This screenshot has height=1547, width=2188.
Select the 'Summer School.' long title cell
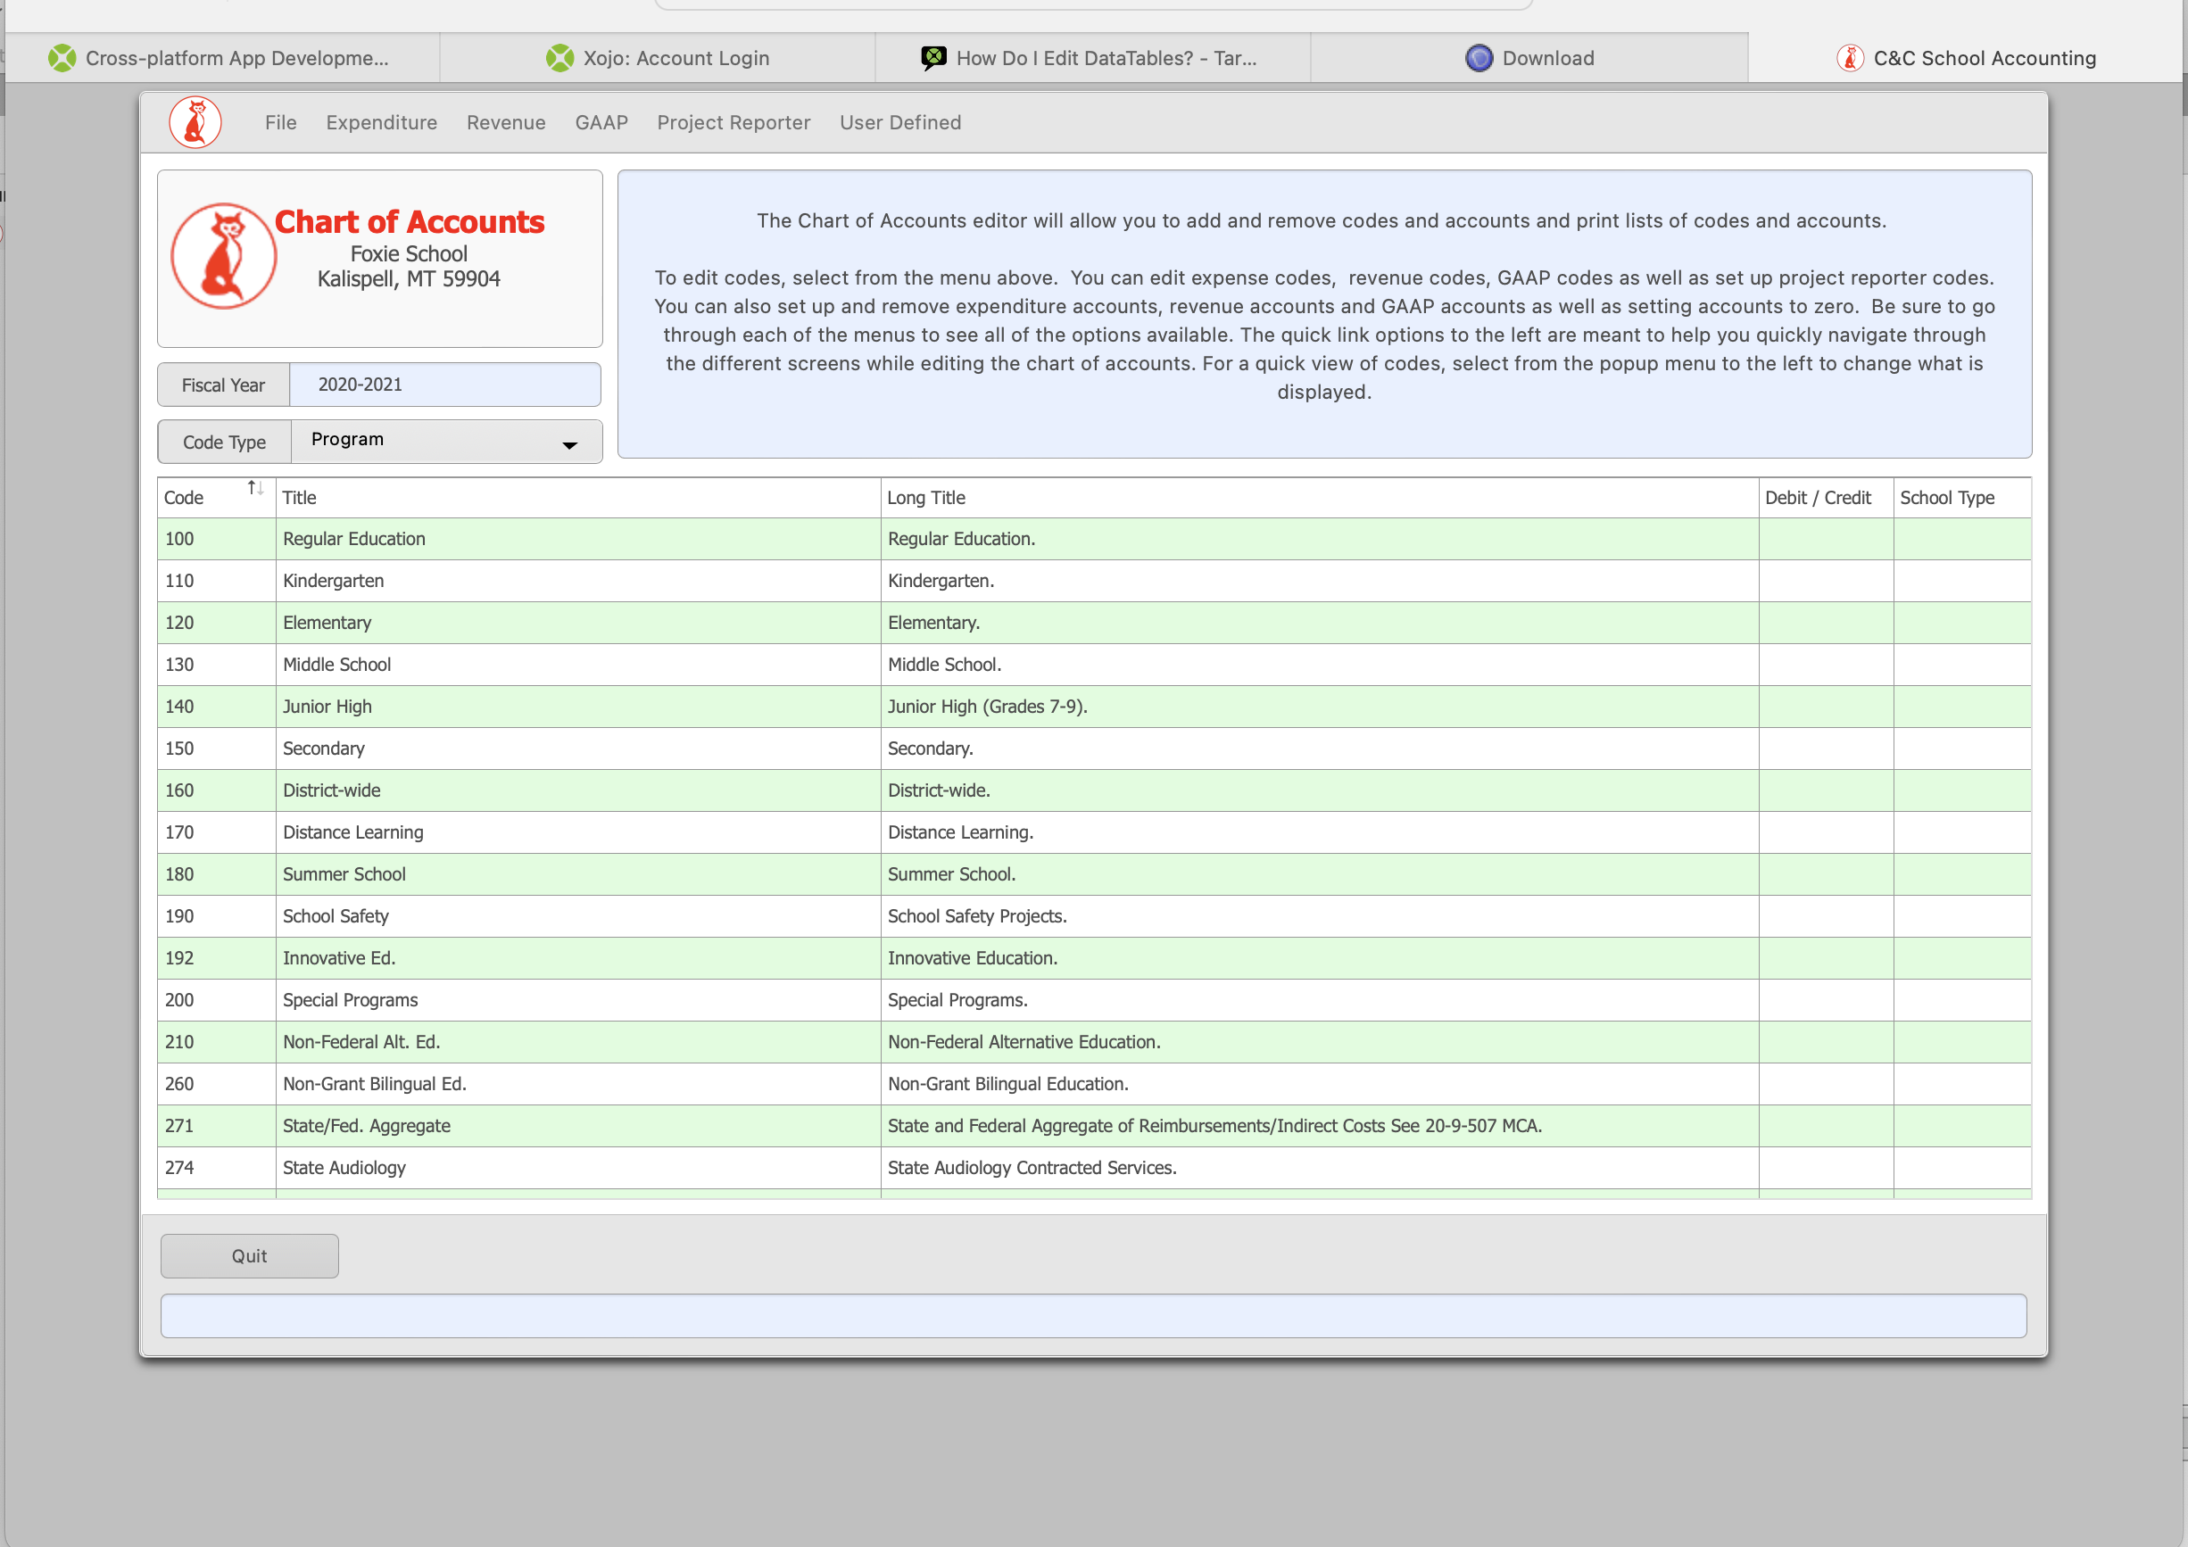[x=1320, y=874]
